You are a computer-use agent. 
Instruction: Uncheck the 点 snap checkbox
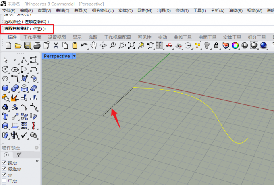click(x=4, y=175)
